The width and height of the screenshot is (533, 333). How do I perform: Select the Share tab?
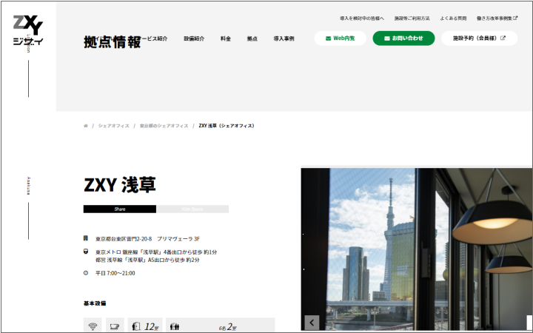(x=120, y=209)
